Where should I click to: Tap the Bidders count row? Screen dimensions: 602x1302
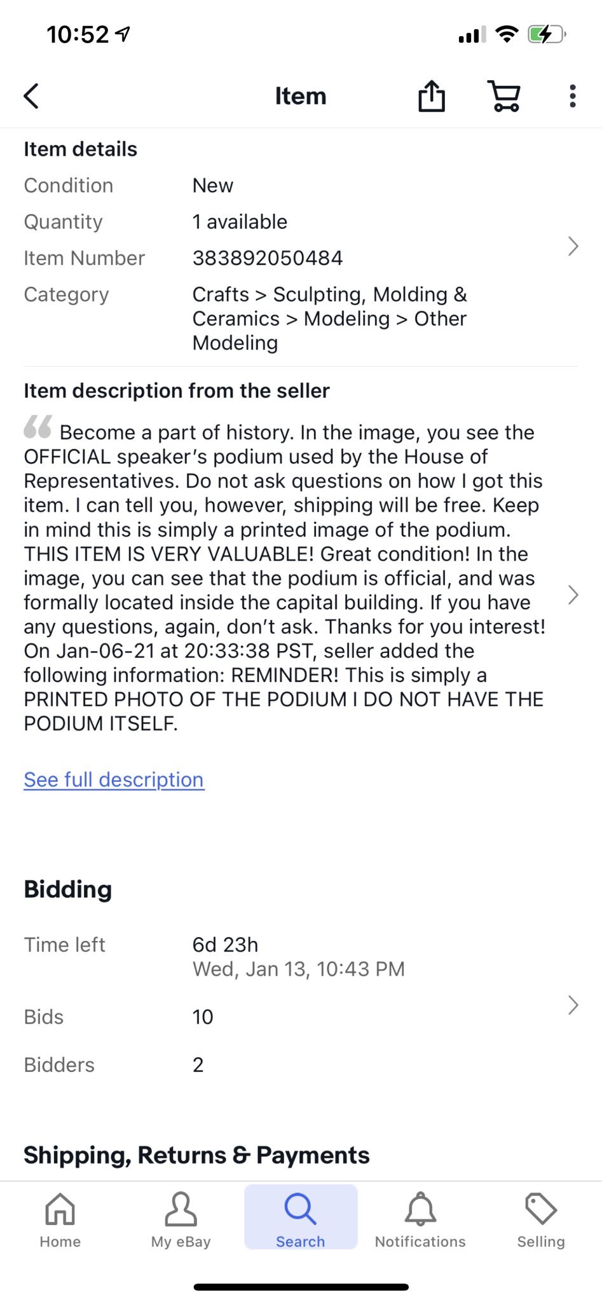[198, 1065]
